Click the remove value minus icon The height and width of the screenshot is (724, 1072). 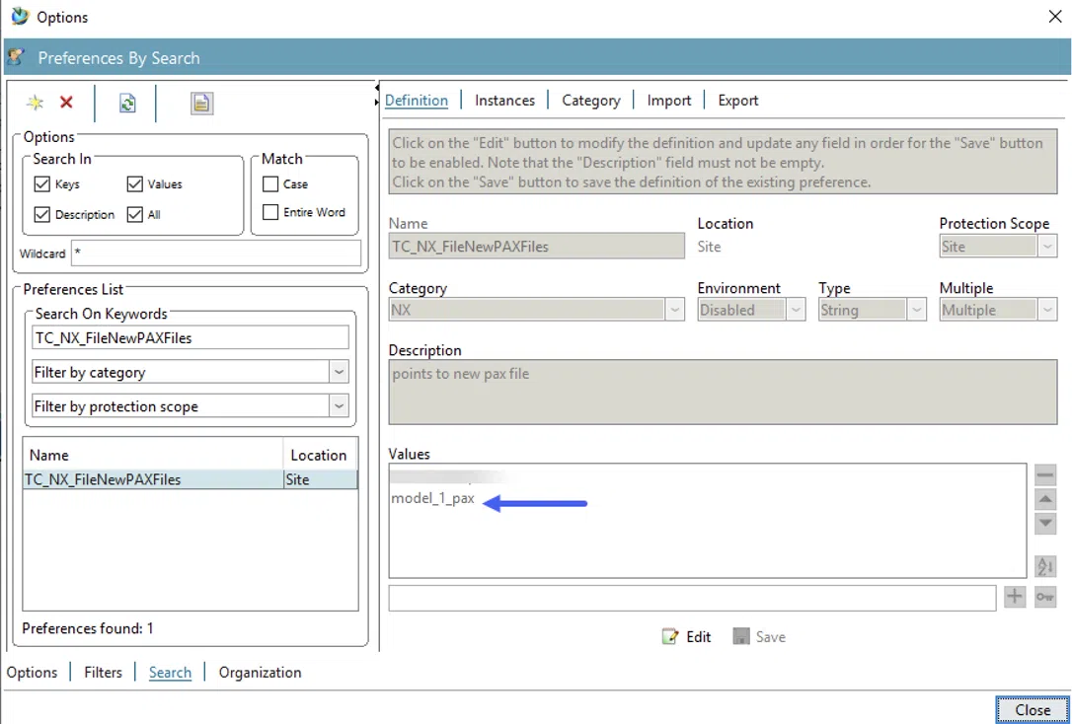(1044, 475)
